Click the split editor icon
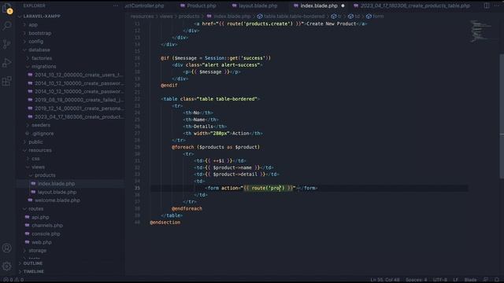 487,6
